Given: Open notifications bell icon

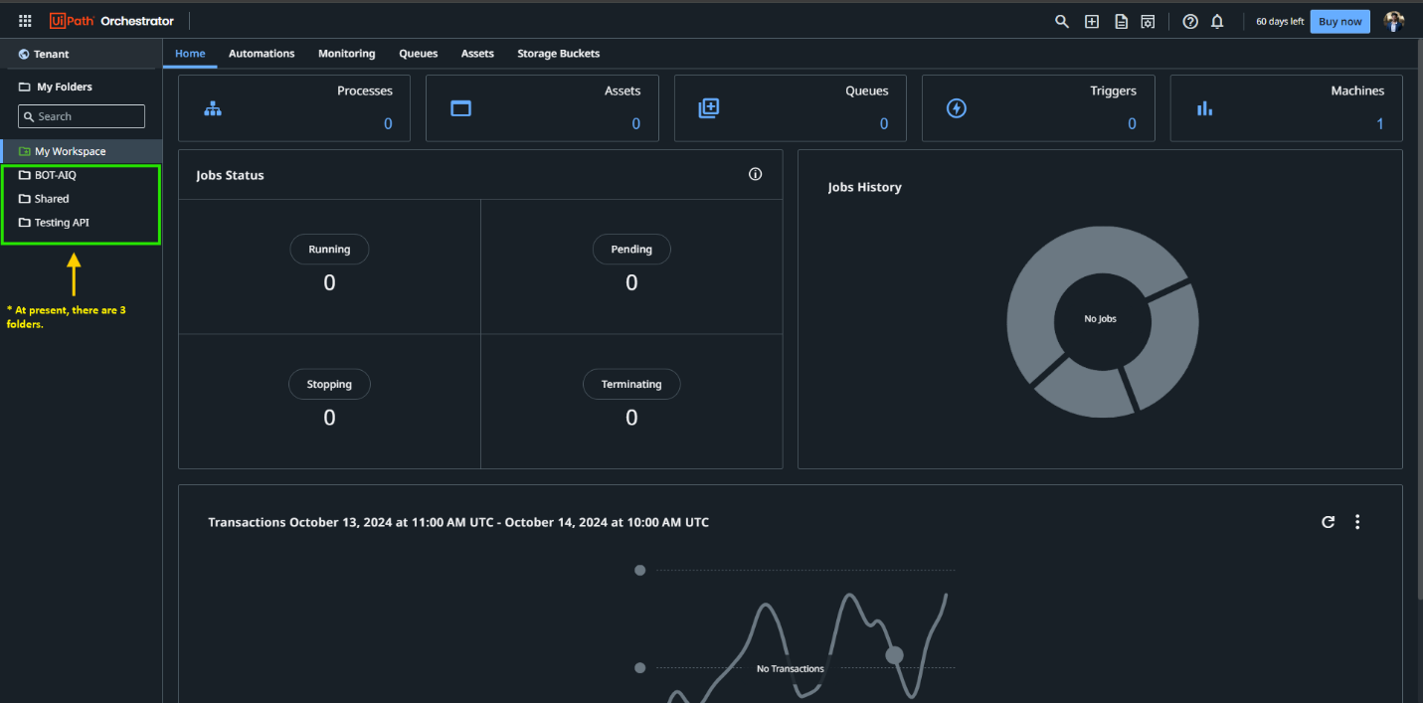Looking at the screenshot, I should [x=1217, y=22].
